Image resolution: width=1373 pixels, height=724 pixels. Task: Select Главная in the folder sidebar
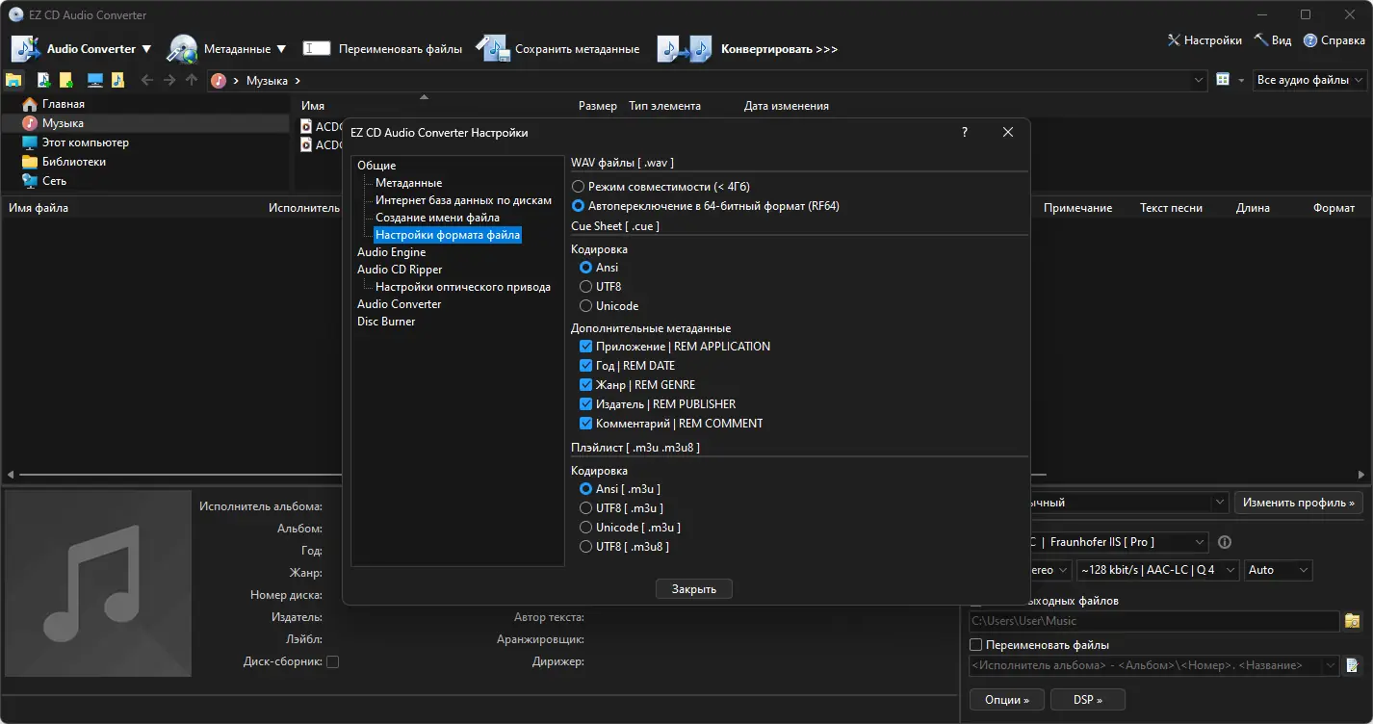pos(63,104)
